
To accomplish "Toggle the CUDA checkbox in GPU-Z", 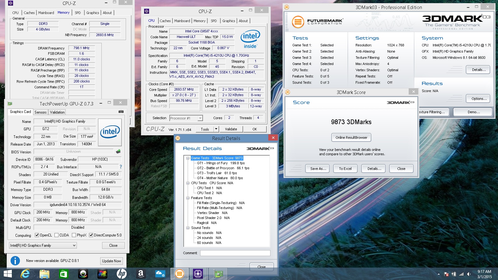I will coord(57,235).
